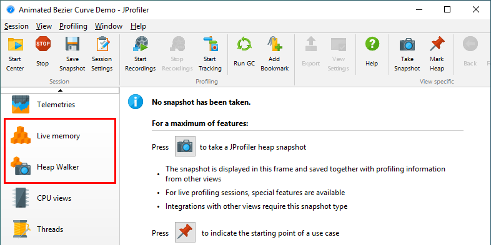Open the Profiling menu
This screenshot has width=491, height=245.
coord(73,26)
